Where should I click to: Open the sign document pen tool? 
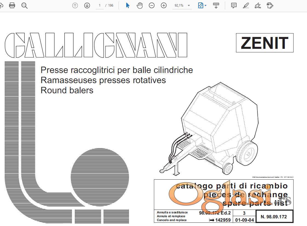[258, 5]
